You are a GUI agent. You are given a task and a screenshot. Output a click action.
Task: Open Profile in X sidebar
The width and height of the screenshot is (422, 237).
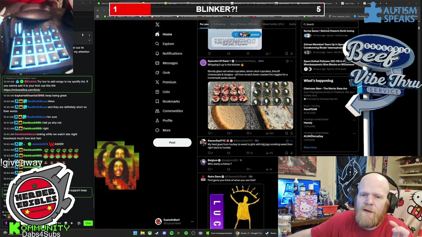tap(164, 120)
